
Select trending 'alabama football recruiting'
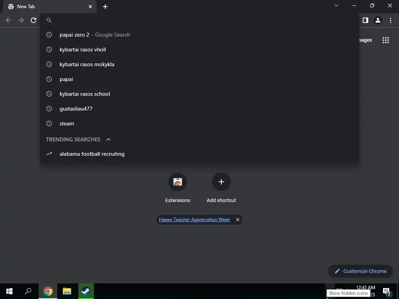199,154
